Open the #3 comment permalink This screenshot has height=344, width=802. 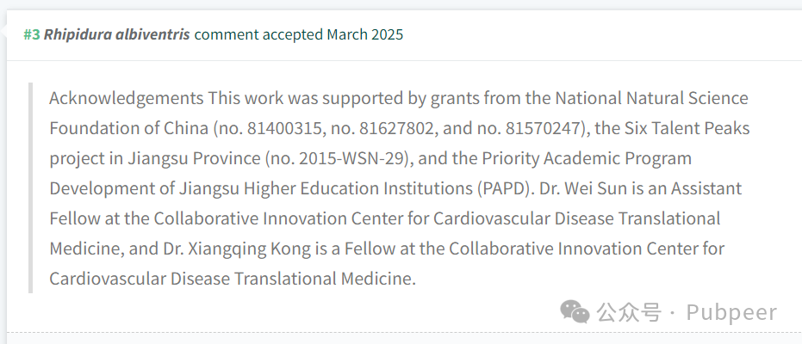click(x=31, y=34)
